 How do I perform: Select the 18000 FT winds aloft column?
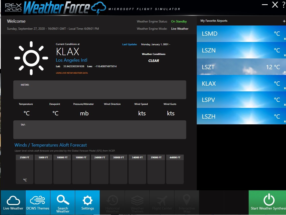81,169
